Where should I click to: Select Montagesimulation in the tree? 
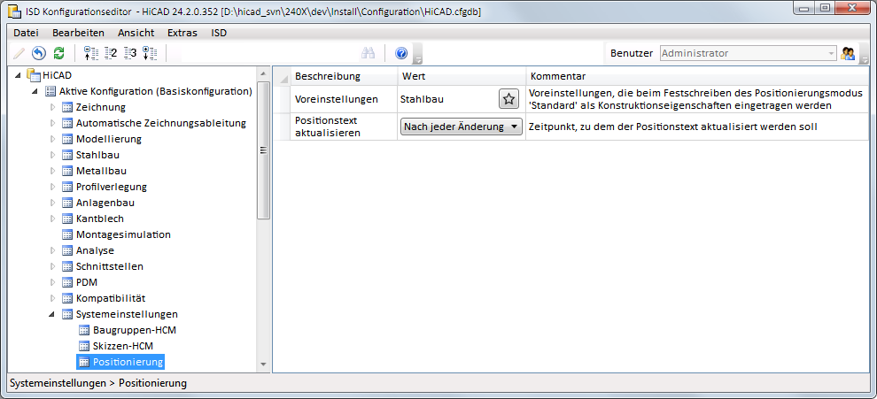tap(123, 234)
